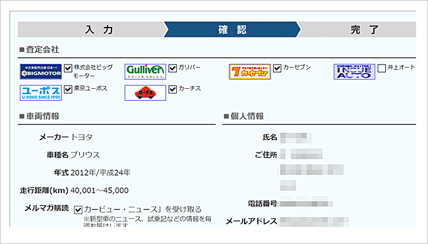Toggle the カービュー・ニュース newsletter checkbox
Screen dimensions: 428x244
pos(78,210)
